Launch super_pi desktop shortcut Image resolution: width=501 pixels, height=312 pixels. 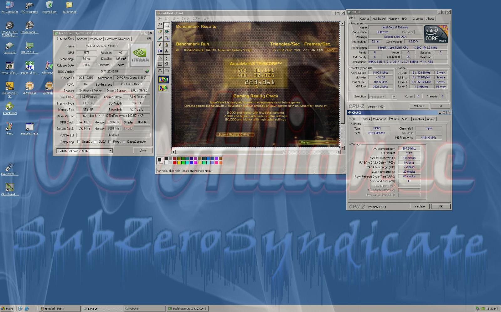[30, 67]
